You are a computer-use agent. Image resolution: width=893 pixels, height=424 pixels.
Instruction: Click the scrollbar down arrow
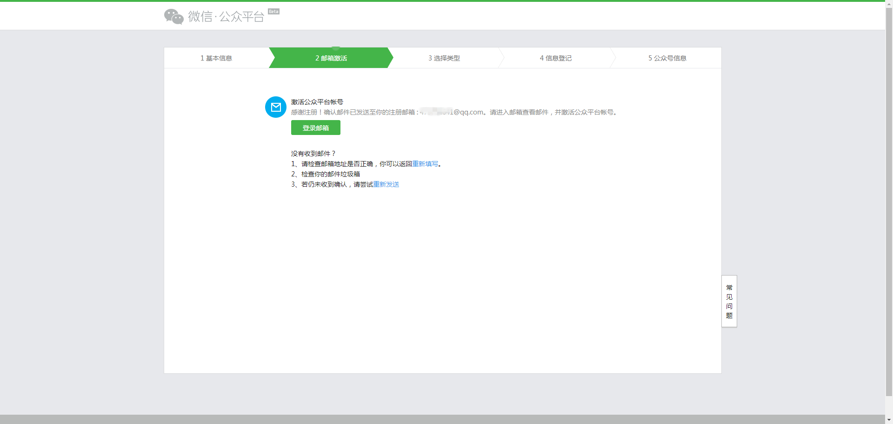(x=889, y=421)
